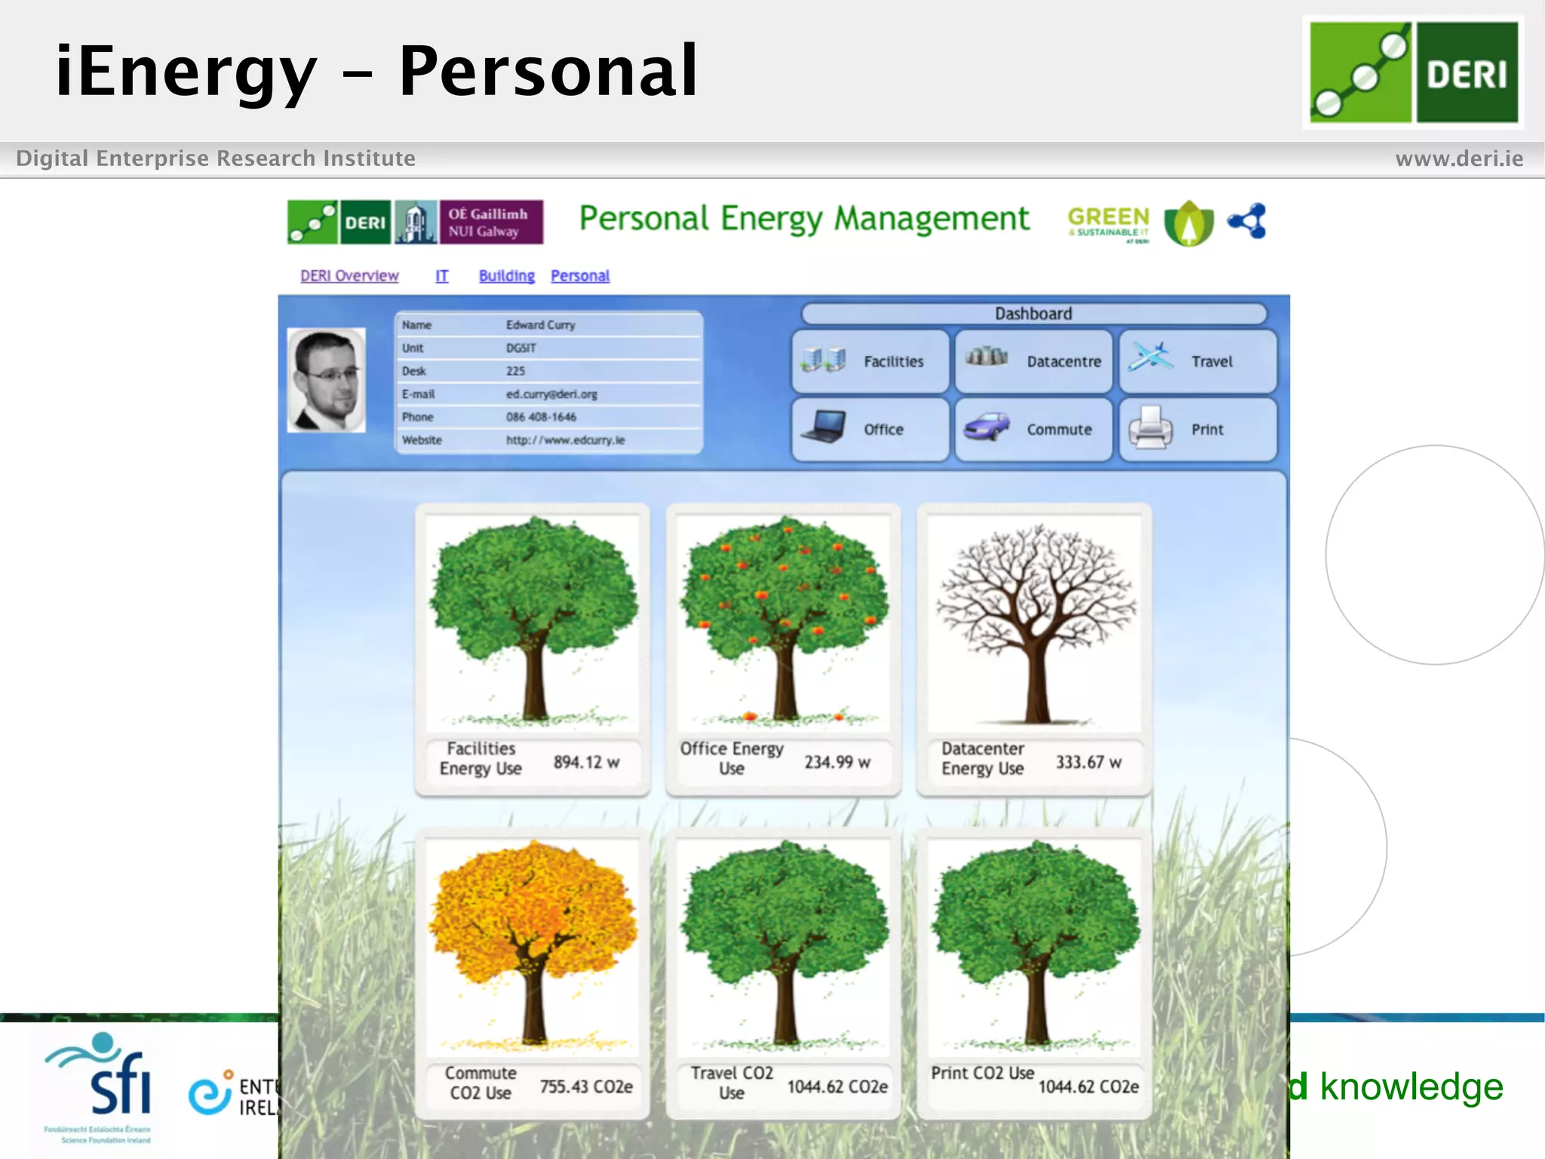The image size is (1545, 1159).
Task: Open the Commute dashboard tile
Action: coord(1034,429)
